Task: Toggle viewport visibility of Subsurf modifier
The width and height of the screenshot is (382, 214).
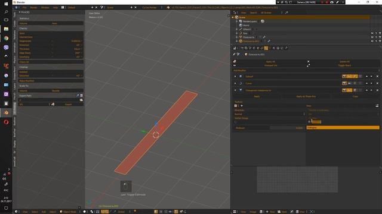Action: click(350, 77)
